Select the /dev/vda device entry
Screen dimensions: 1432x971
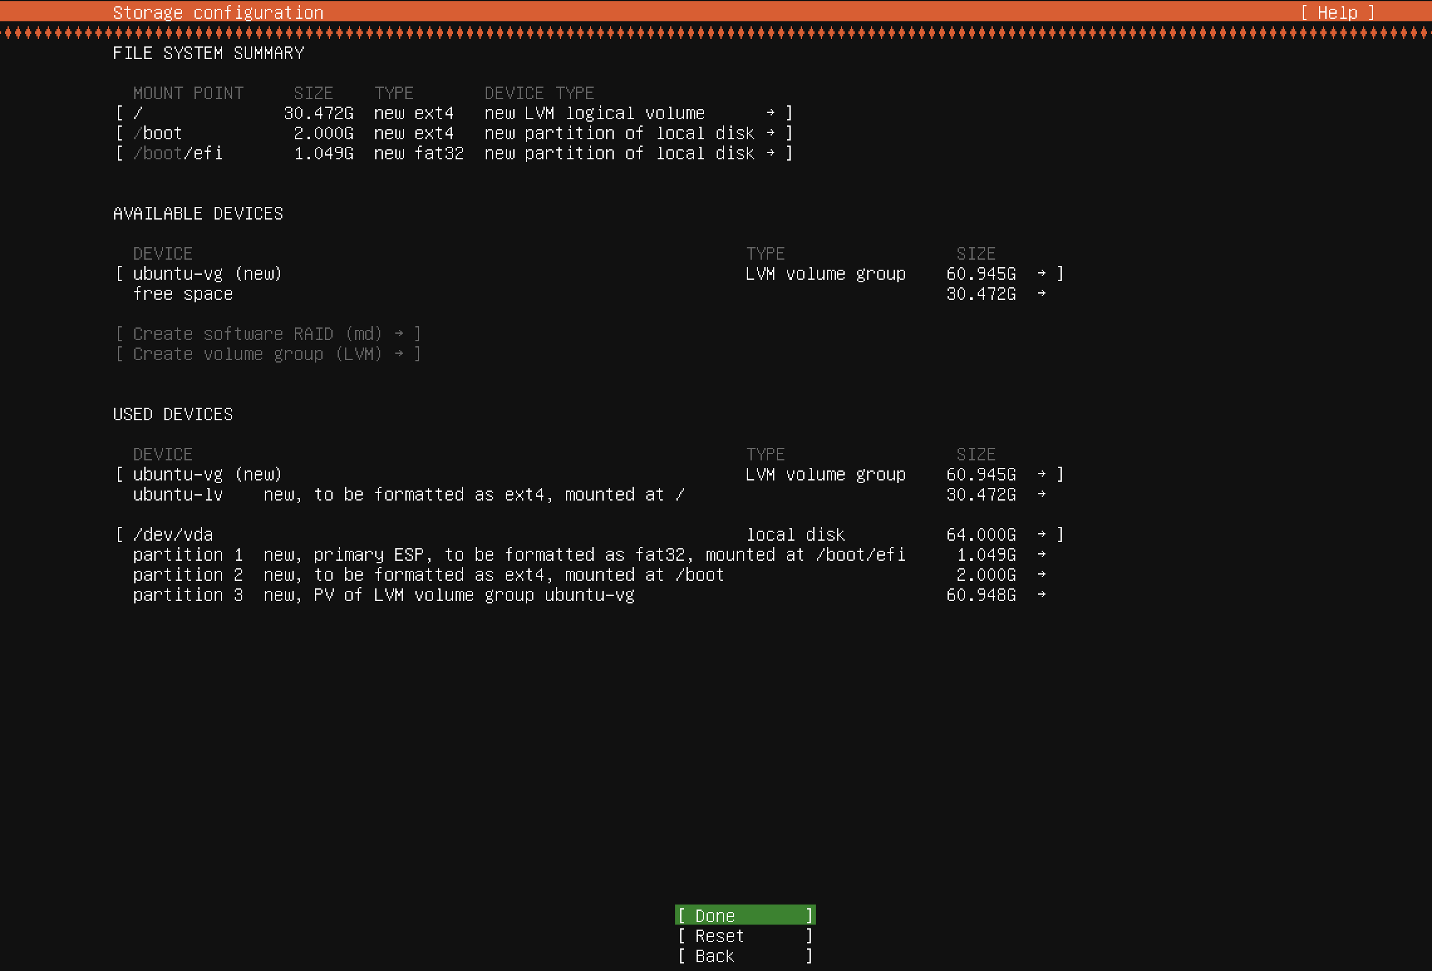pyautogui.click(x=173, y=534)
